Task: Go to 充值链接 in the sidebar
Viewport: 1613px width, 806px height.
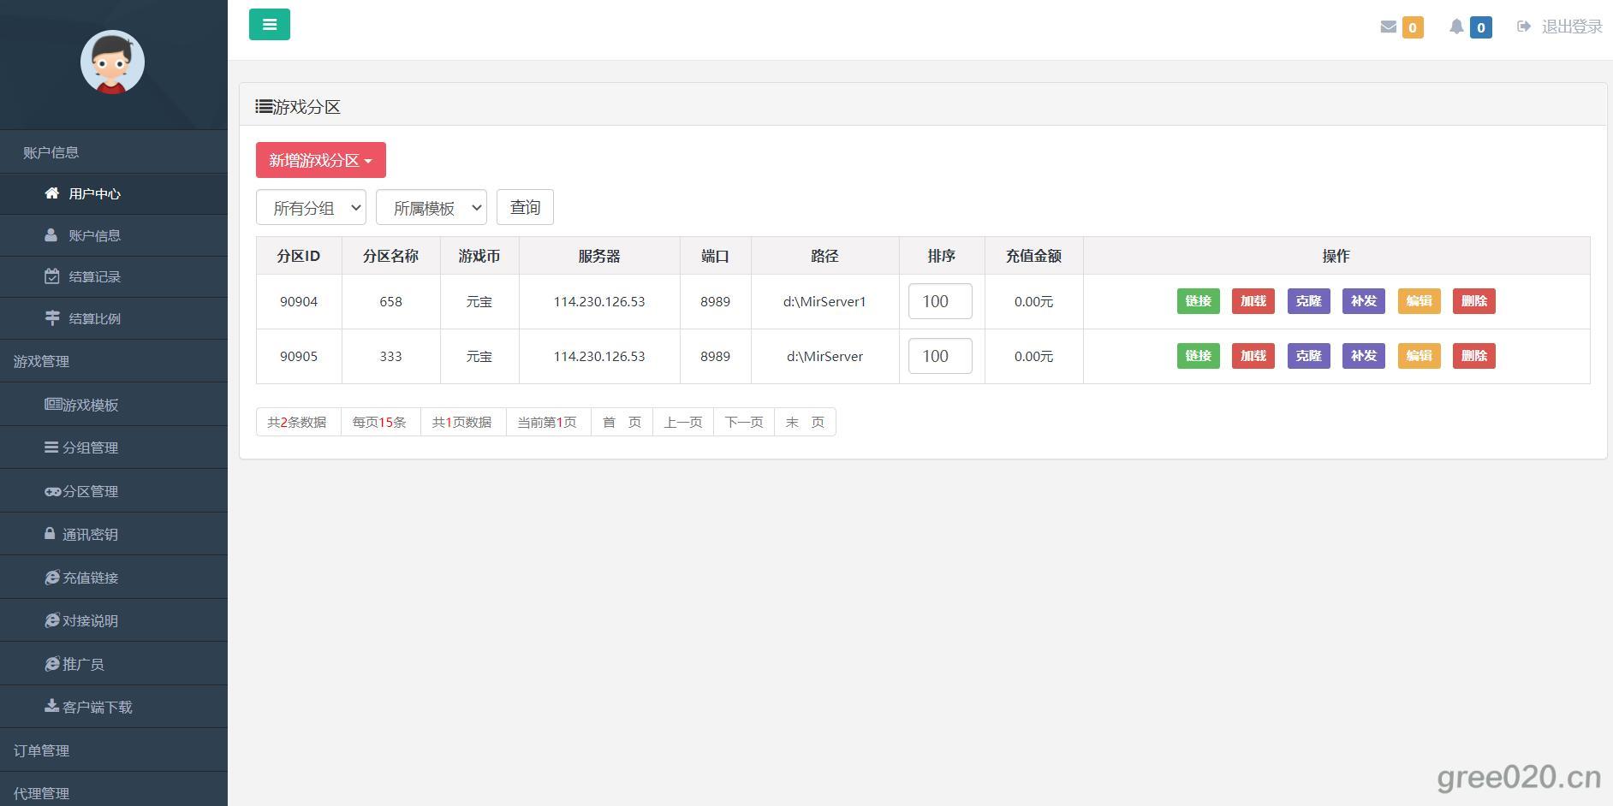Action: [x=90, y=578]
